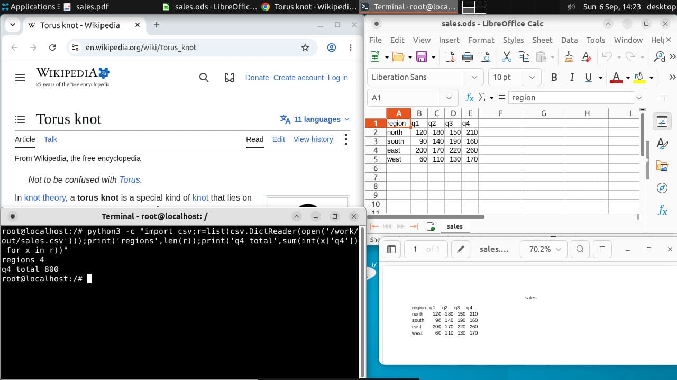Toggle Wikipedia appearance glasses icon
The image size is (677, 380).
coord(230,78)
